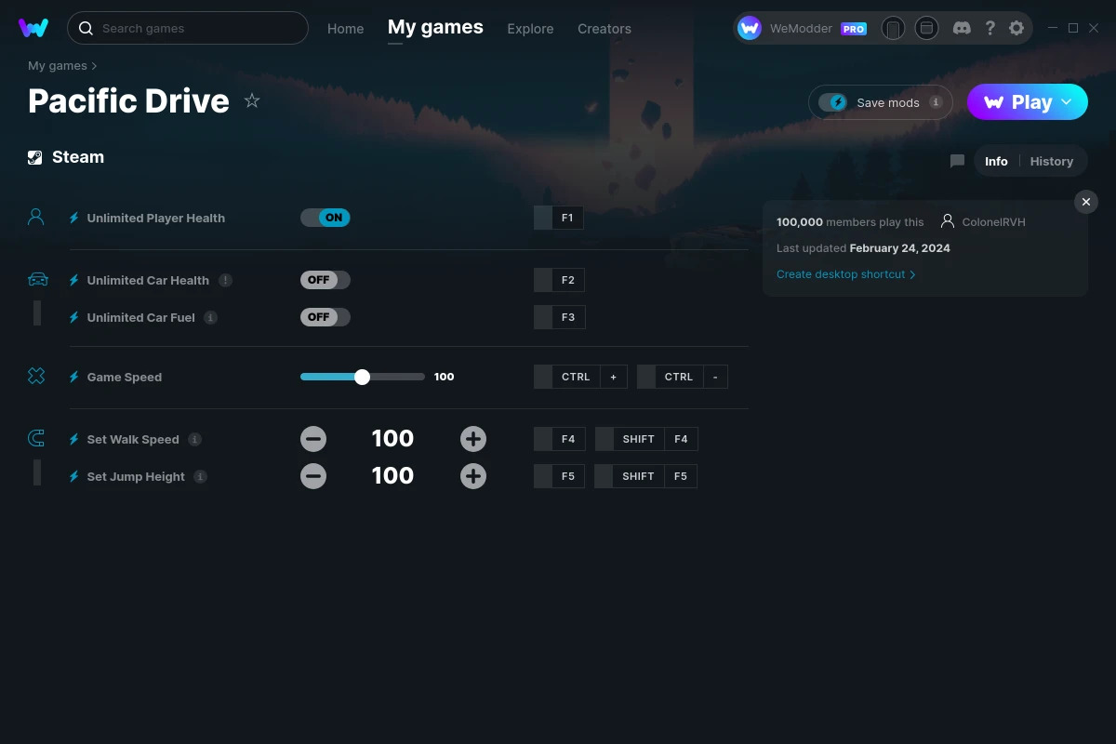This screenshot has height=744, width=1116.
Task: Open the History tab
Action: 1051,161
